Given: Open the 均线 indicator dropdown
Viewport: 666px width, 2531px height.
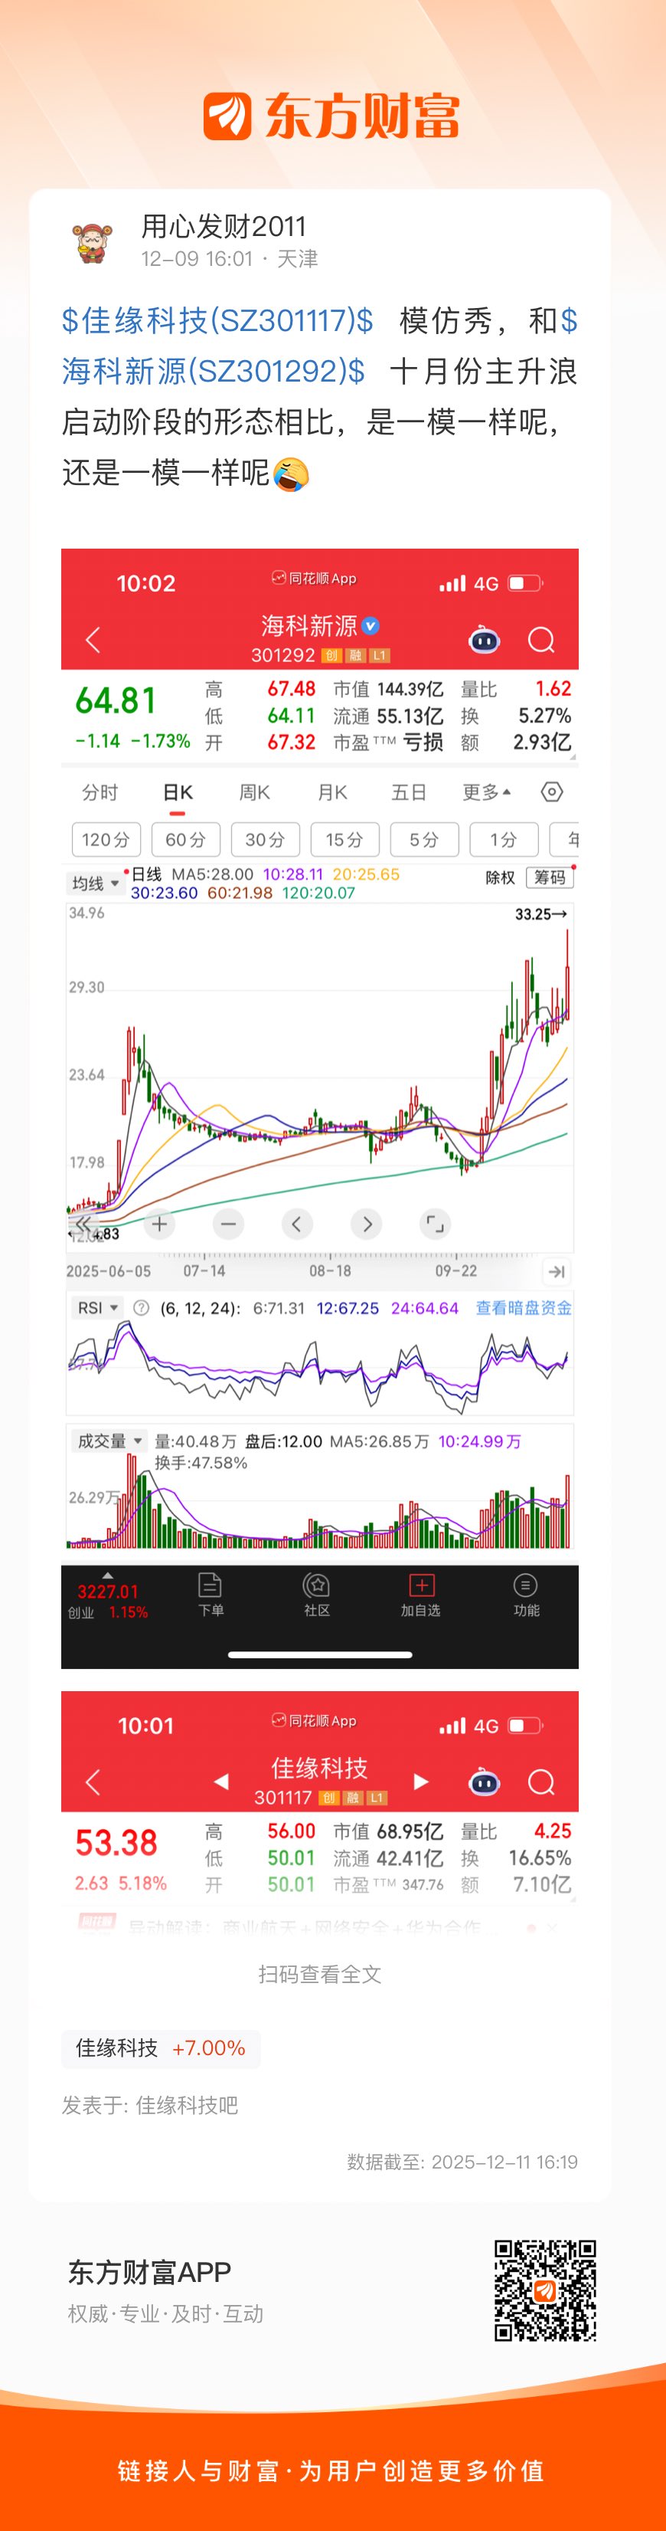Looking at the screenshot, I should coord(95,884).
